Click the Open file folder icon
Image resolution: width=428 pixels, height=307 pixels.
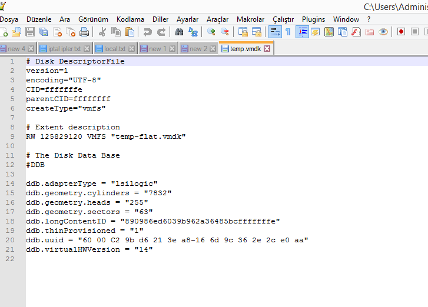point(16,32)
